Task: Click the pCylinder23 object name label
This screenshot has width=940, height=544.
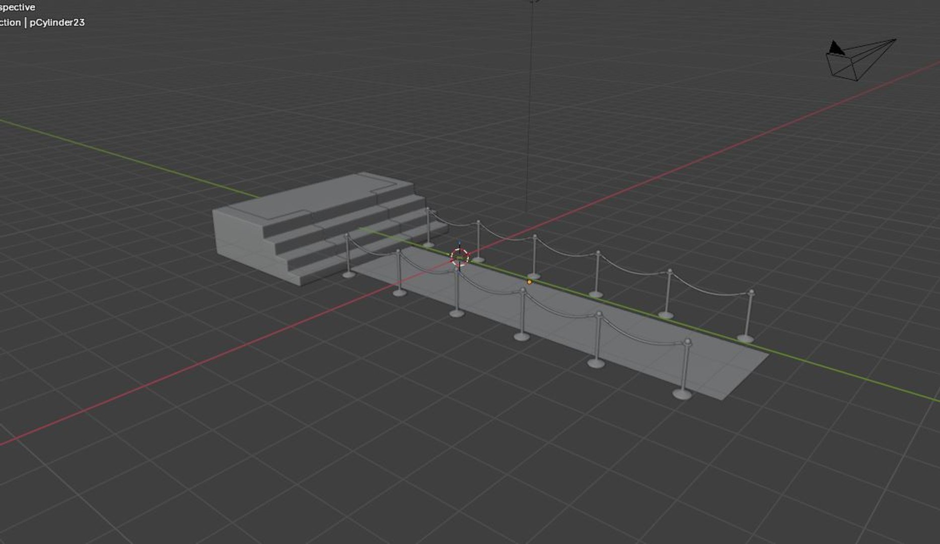Action: tap(57, 23)
